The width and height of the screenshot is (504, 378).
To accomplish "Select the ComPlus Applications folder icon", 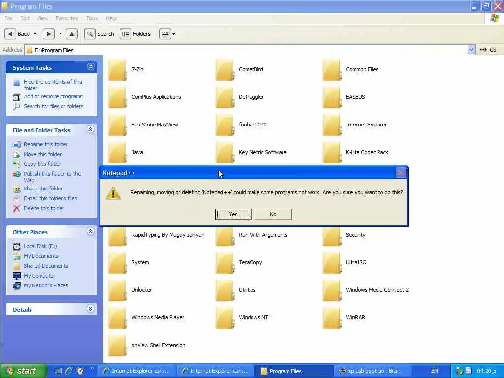I will 117,97.
